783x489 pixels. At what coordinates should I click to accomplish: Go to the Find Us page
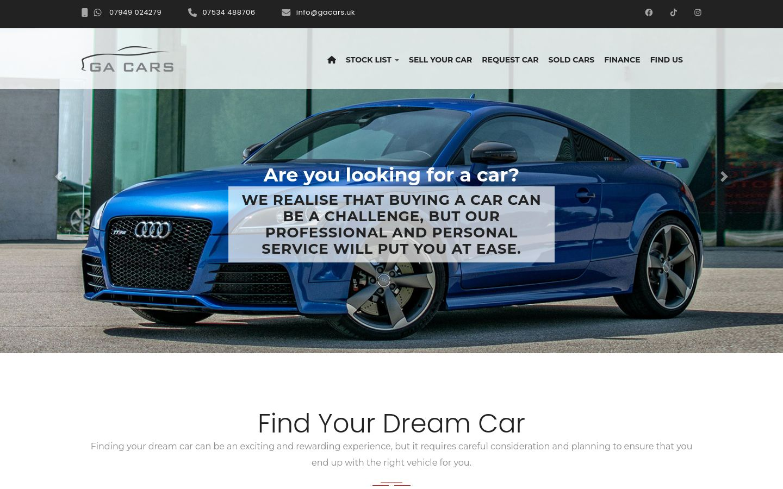(x=666, y=60)
